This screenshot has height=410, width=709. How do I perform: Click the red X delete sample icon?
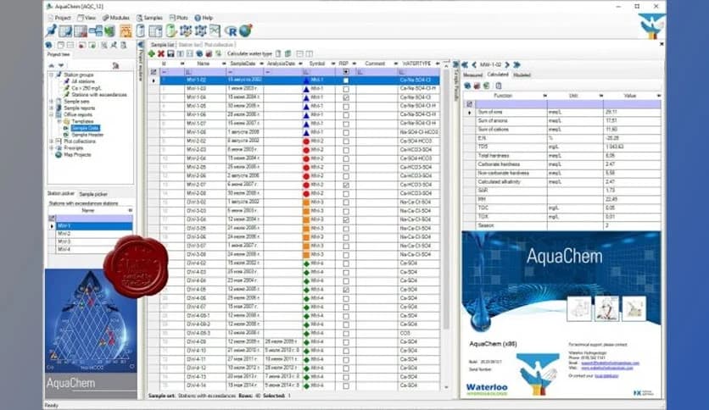161,53
